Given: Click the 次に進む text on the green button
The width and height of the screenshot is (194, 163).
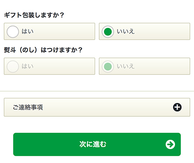Looking at the screenshot, I should click(x=93, y=144).
